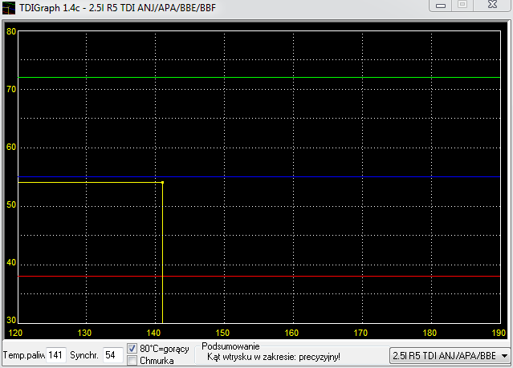Click the Temp.paliw input field showing 141
Image resolution: width=513 pixels, height=368 pixels.
pyautogui.click(x=56, y=355)
